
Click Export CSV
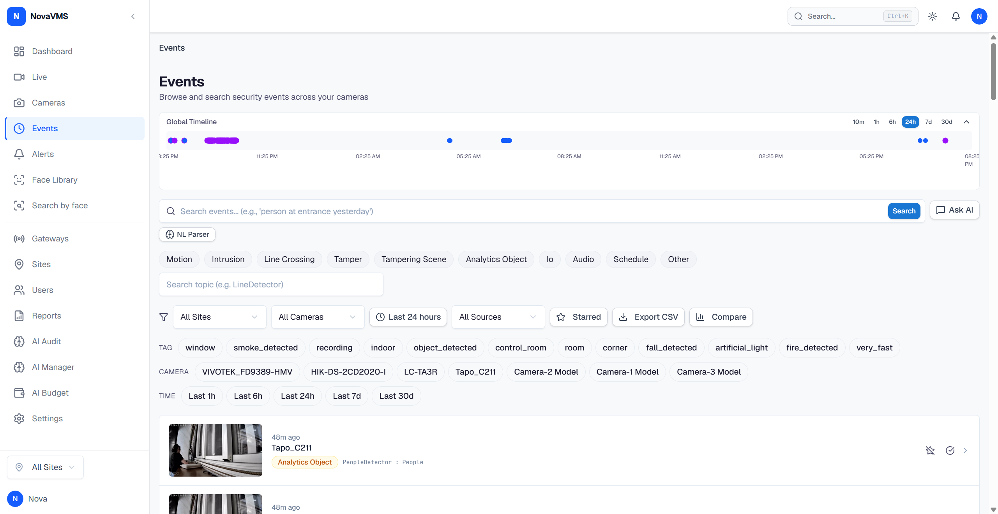point(648,317)
